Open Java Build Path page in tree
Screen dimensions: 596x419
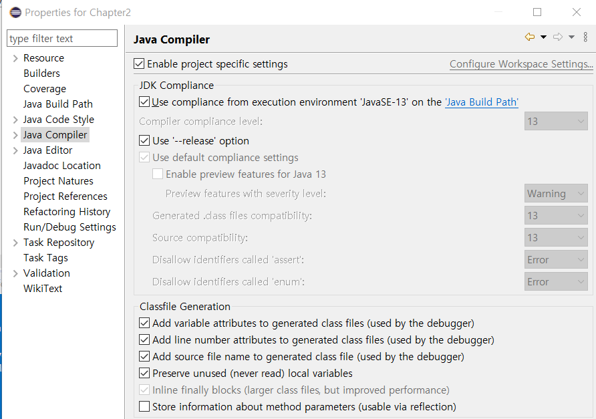tap(57, 104)
